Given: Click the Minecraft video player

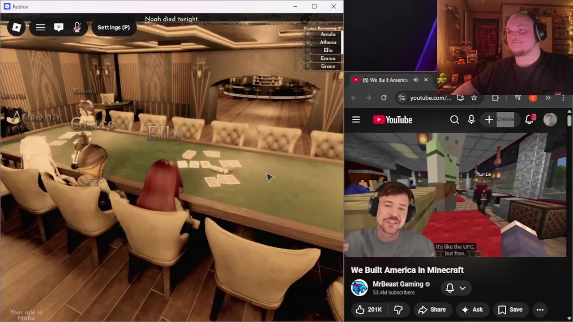Looking at the screenshot, I should [x=455, y=195].
